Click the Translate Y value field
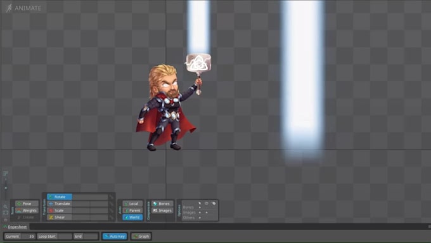 (99, 204)
